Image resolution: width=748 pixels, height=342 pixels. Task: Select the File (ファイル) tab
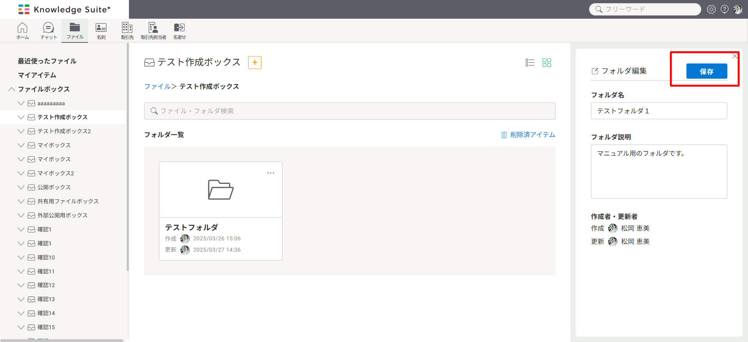75,31
